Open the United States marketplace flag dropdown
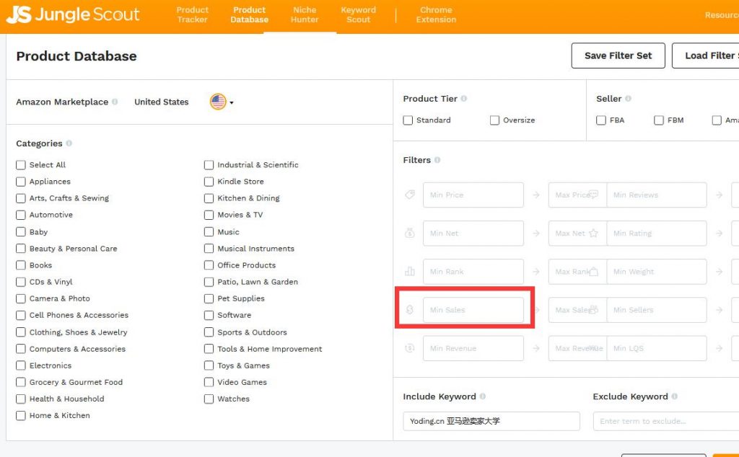This screenshot has height=457, width=739. click(221, 102)
